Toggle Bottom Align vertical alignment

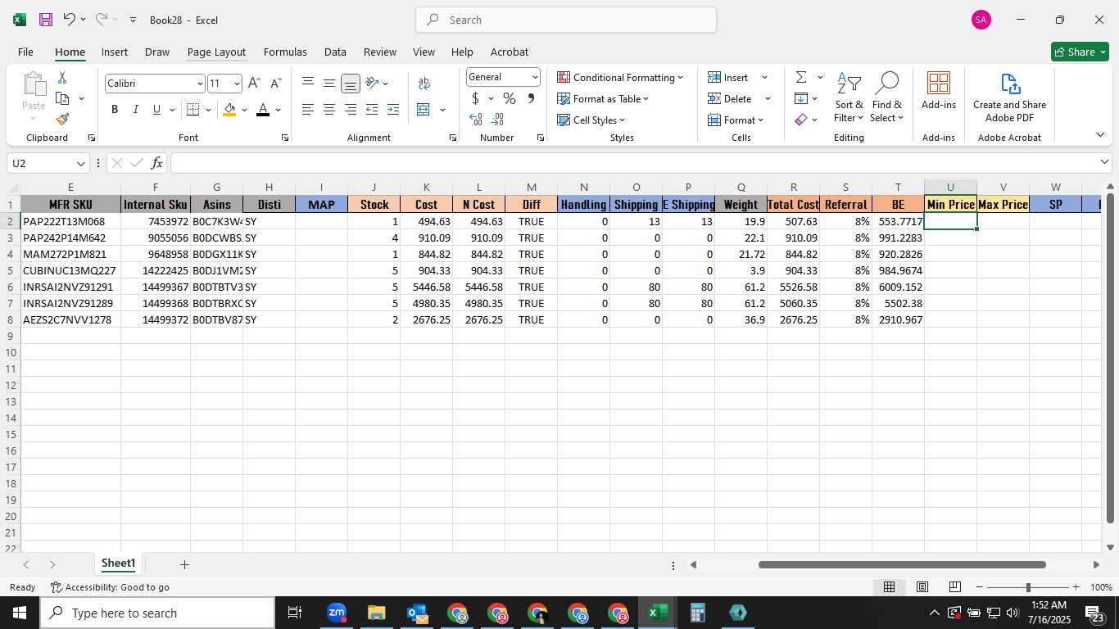(351, 84)
